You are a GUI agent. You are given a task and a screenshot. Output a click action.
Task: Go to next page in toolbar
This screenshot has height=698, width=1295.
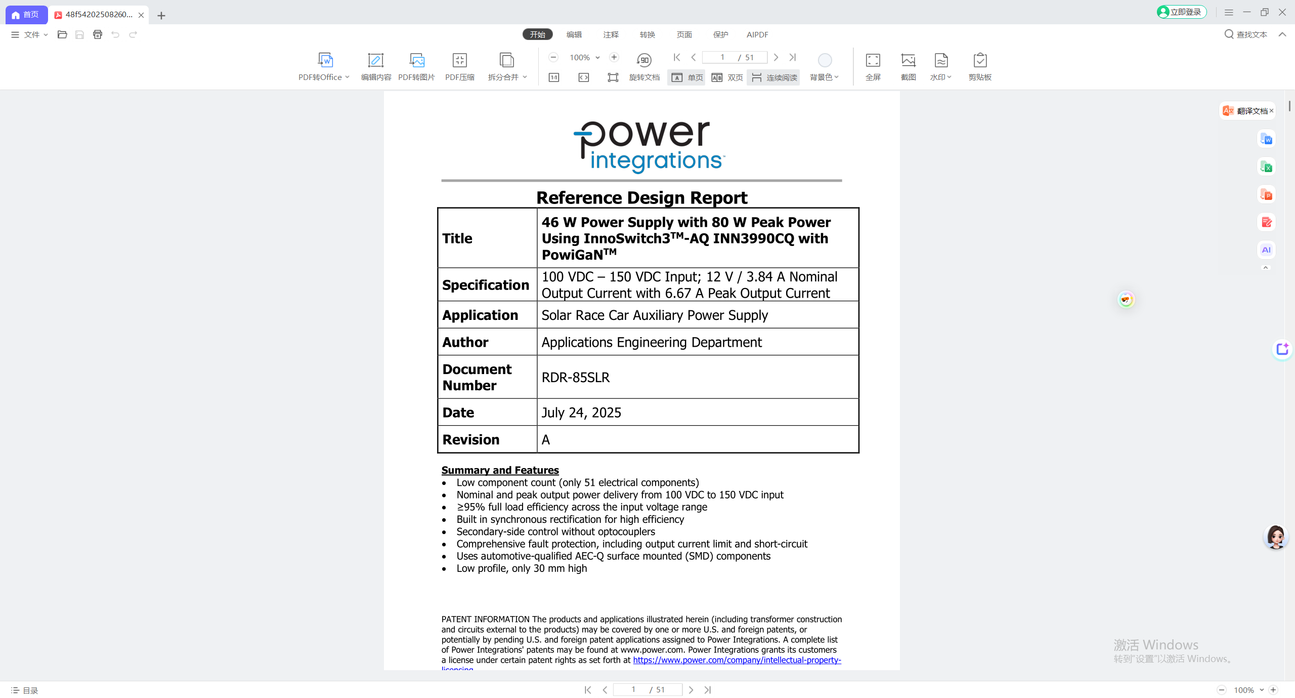[776, 57]
